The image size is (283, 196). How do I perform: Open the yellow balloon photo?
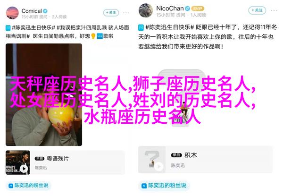(44, 94)
